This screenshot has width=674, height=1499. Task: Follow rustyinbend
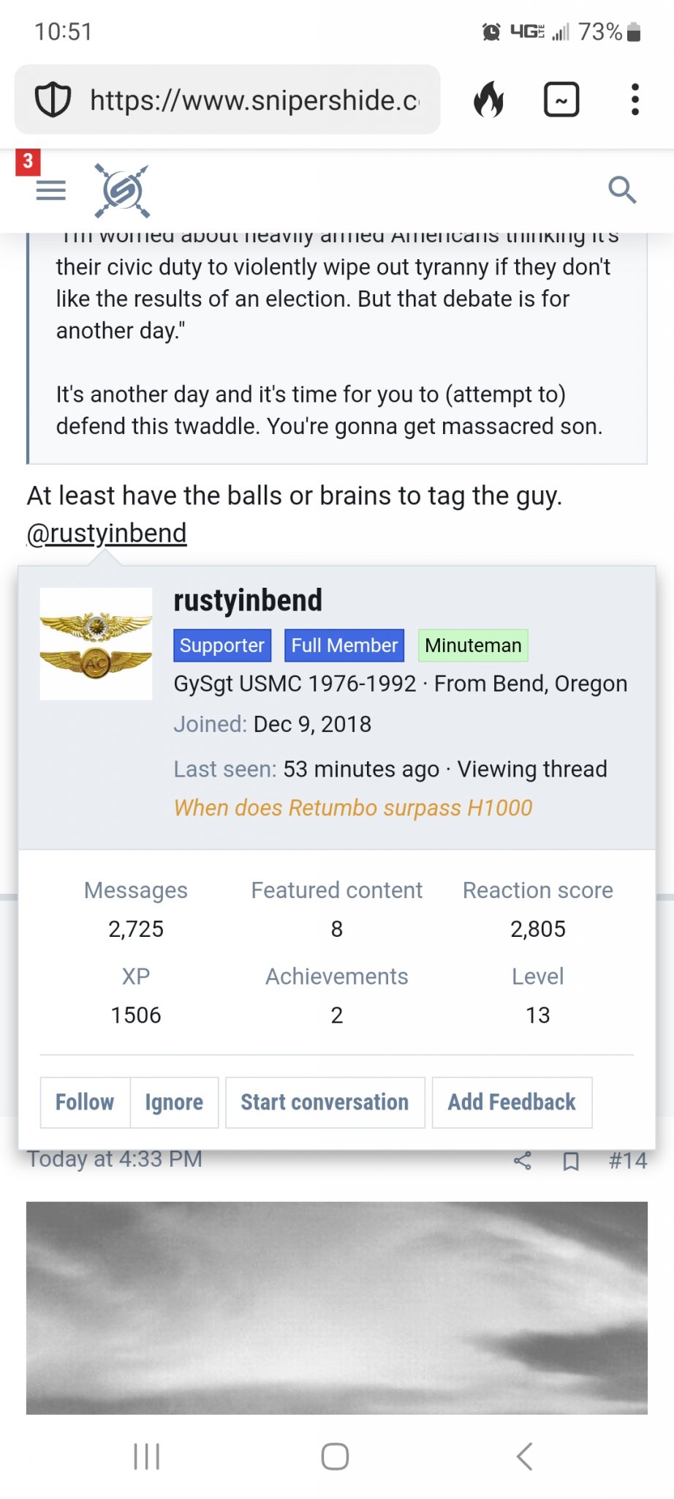point(85,1102)
